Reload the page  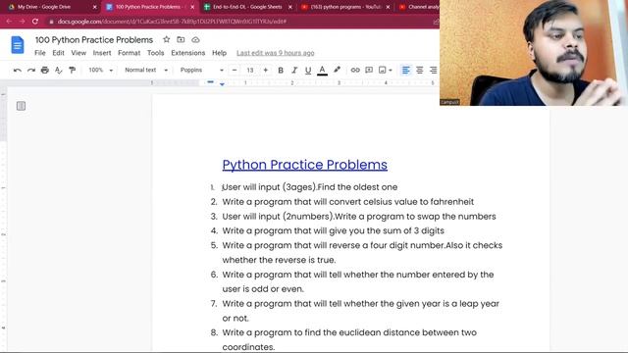(x=35, y=22)
